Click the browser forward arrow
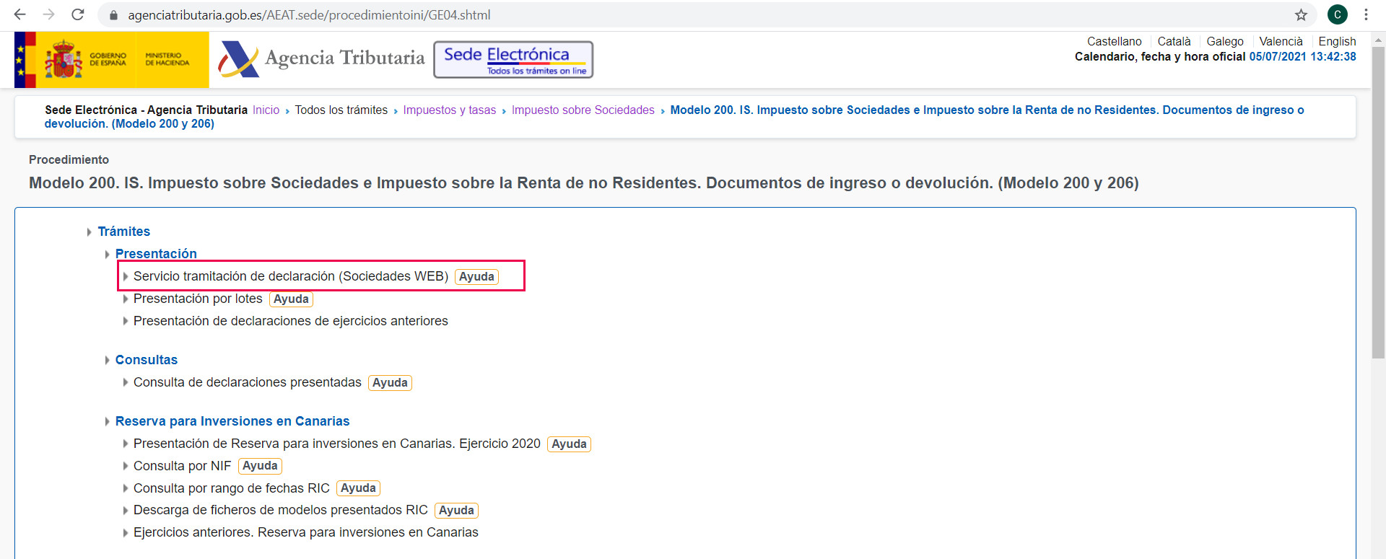 pos(48,14)
